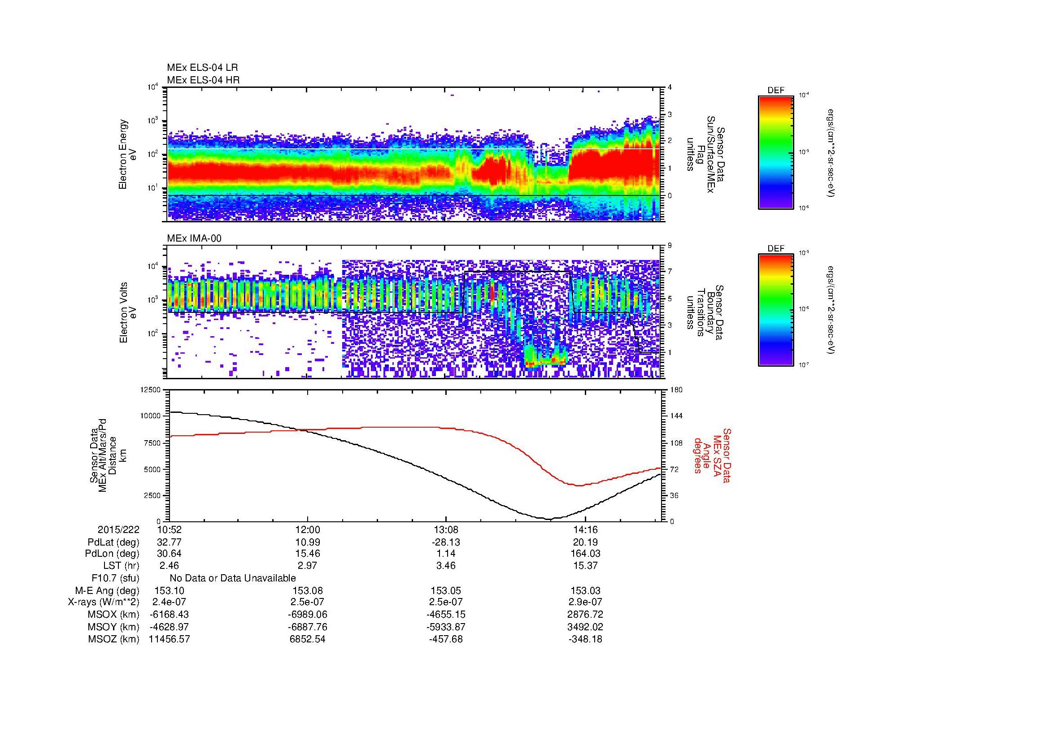Click MSOX value '2876.72'
The width and height of the screenshot is (1049, 741).
(x=585, y=615)
